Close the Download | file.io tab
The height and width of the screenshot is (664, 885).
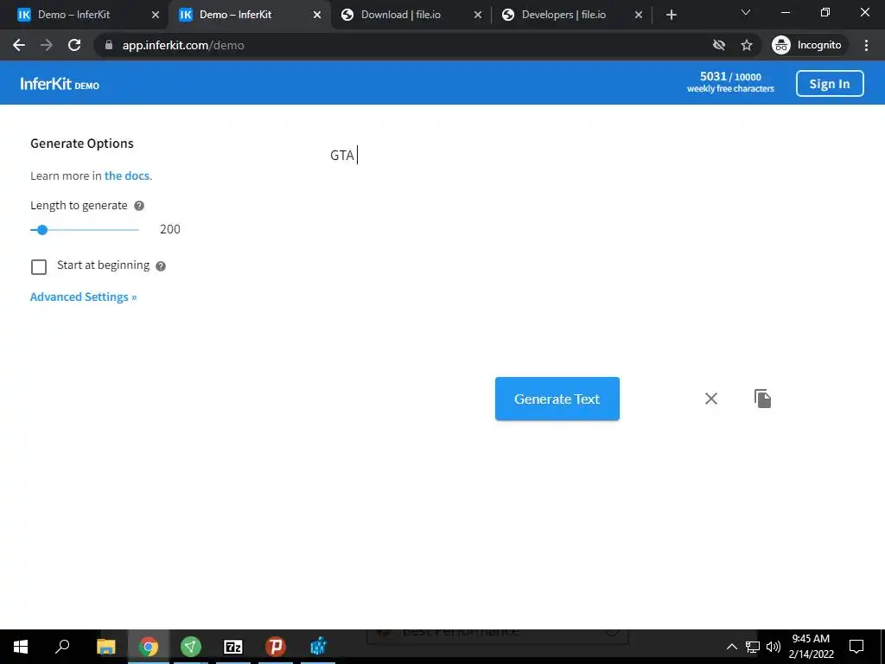click(x=478, y=15)
